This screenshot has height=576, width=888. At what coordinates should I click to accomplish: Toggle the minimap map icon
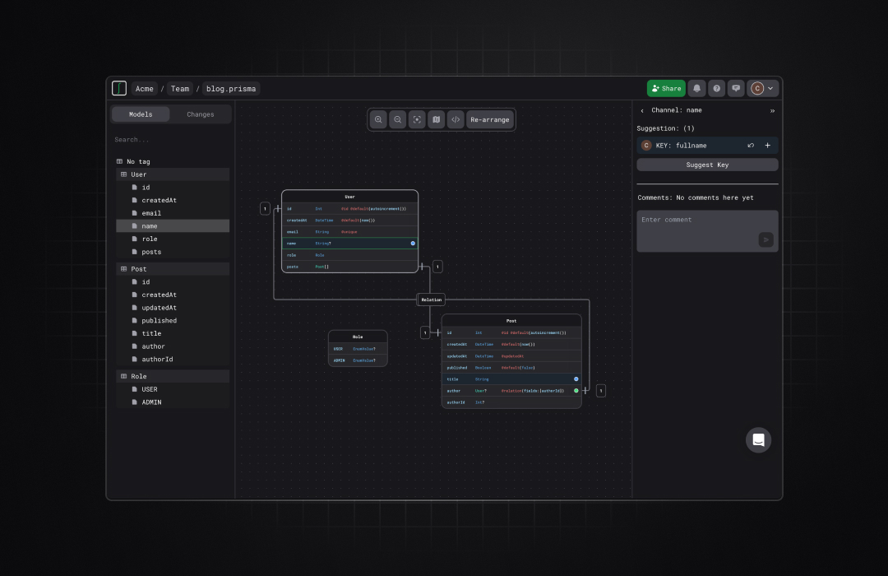[x=436, y=119]
